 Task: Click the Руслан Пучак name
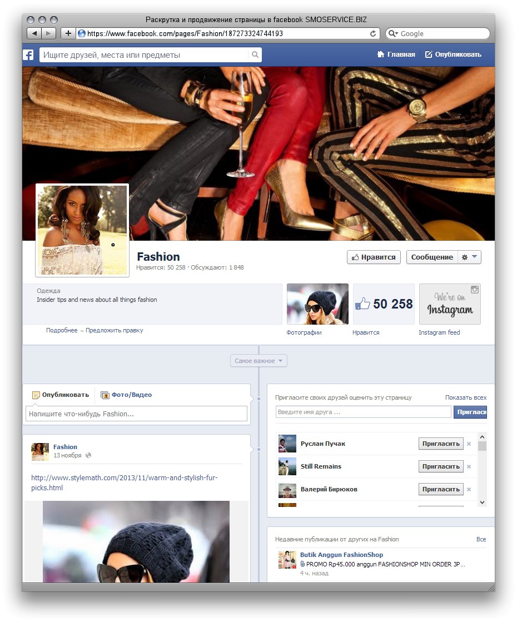pos(323,444)
